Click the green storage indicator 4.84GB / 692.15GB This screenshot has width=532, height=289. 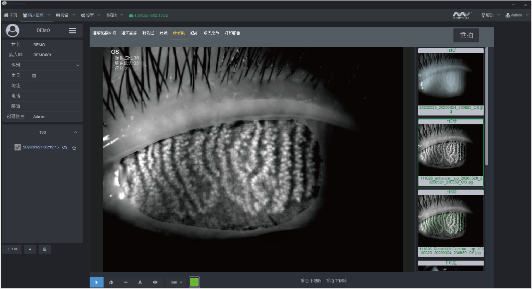[x=148, y=15]
